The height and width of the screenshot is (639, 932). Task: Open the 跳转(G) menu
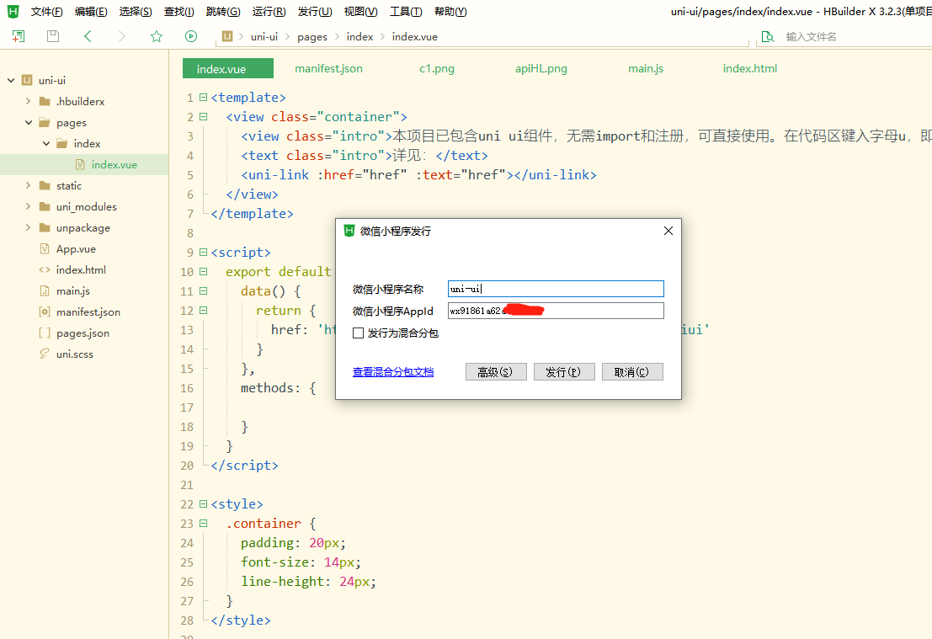(x=223, y=11)
